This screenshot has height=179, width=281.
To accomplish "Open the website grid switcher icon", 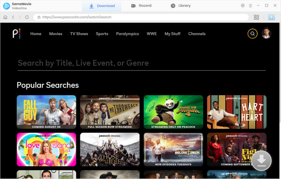I will (x=257, y=17).
